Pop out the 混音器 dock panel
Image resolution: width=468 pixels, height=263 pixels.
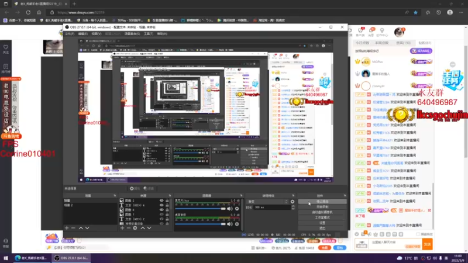point(241,196)
